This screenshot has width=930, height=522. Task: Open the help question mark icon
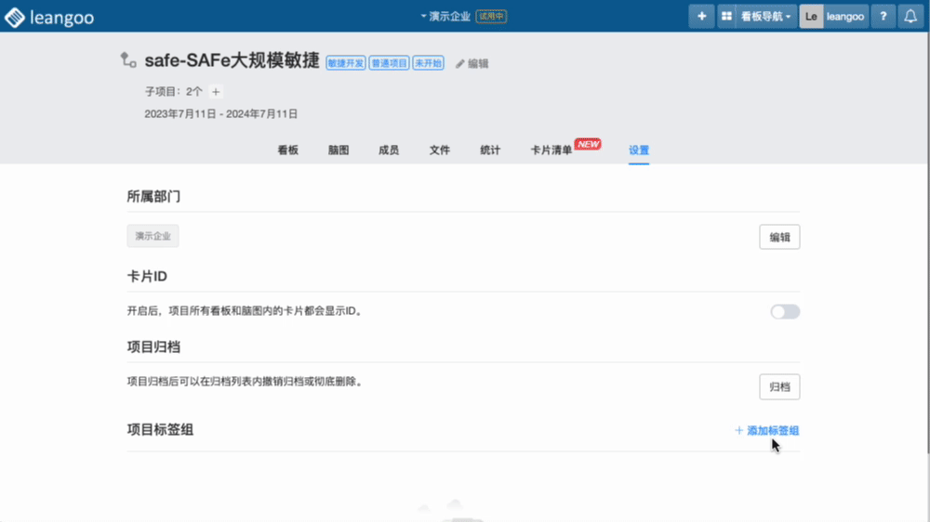pos(883,17)
